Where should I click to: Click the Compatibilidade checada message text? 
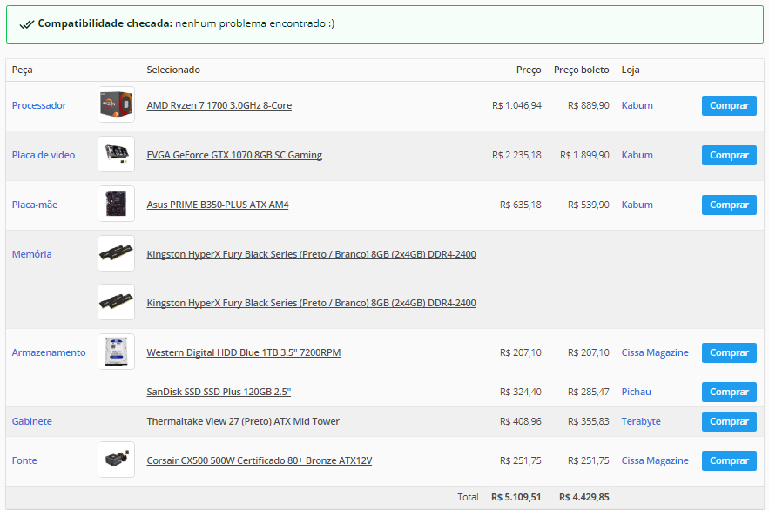click(186, 23)
